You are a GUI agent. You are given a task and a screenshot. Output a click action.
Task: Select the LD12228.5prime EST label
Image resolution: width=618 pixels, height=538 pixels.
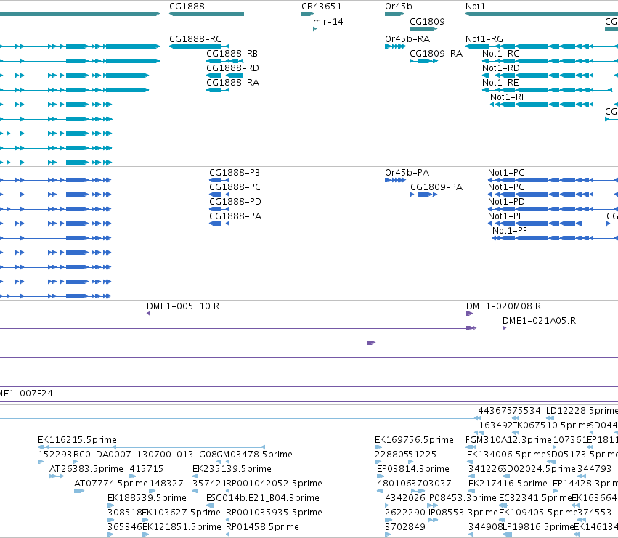point(582,411)
